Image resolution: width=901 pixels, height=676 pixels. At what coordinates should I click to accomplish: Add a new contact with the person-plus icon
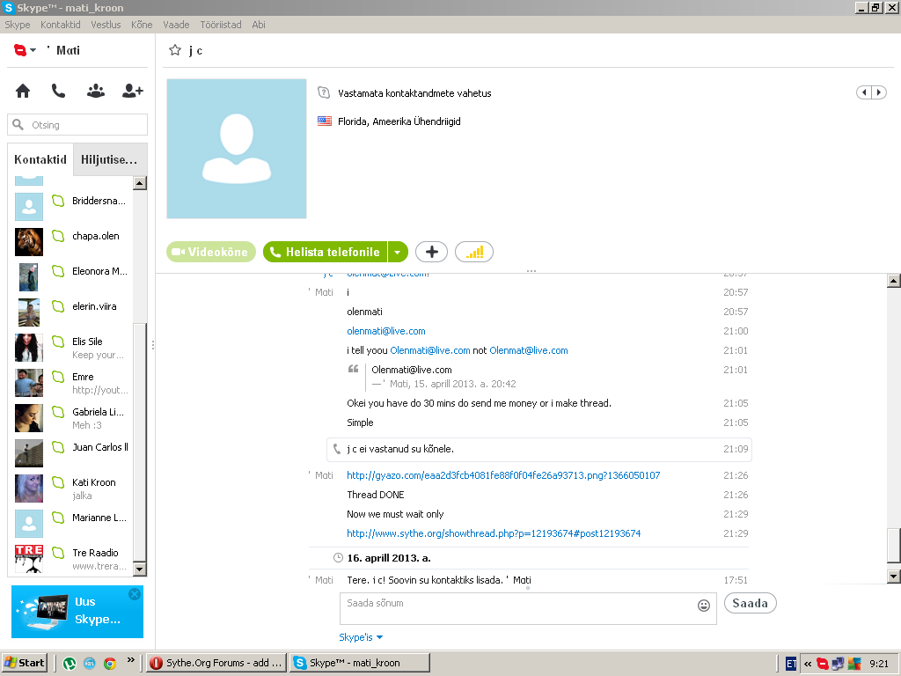133,91
